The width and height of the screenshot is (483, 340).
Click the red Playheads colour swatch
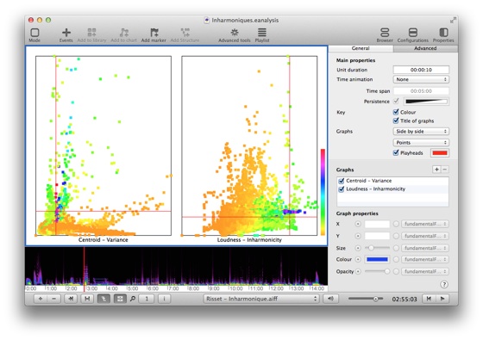440,153
